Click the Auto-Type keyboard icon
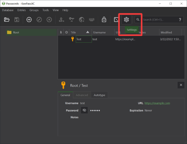The width and height of the screenshot is (187, 144). point(92,20)
